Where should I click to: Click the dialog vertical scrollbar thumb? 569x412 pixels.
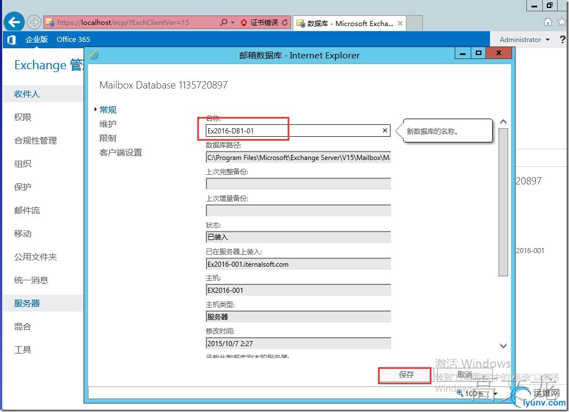(x=503, y=202)
